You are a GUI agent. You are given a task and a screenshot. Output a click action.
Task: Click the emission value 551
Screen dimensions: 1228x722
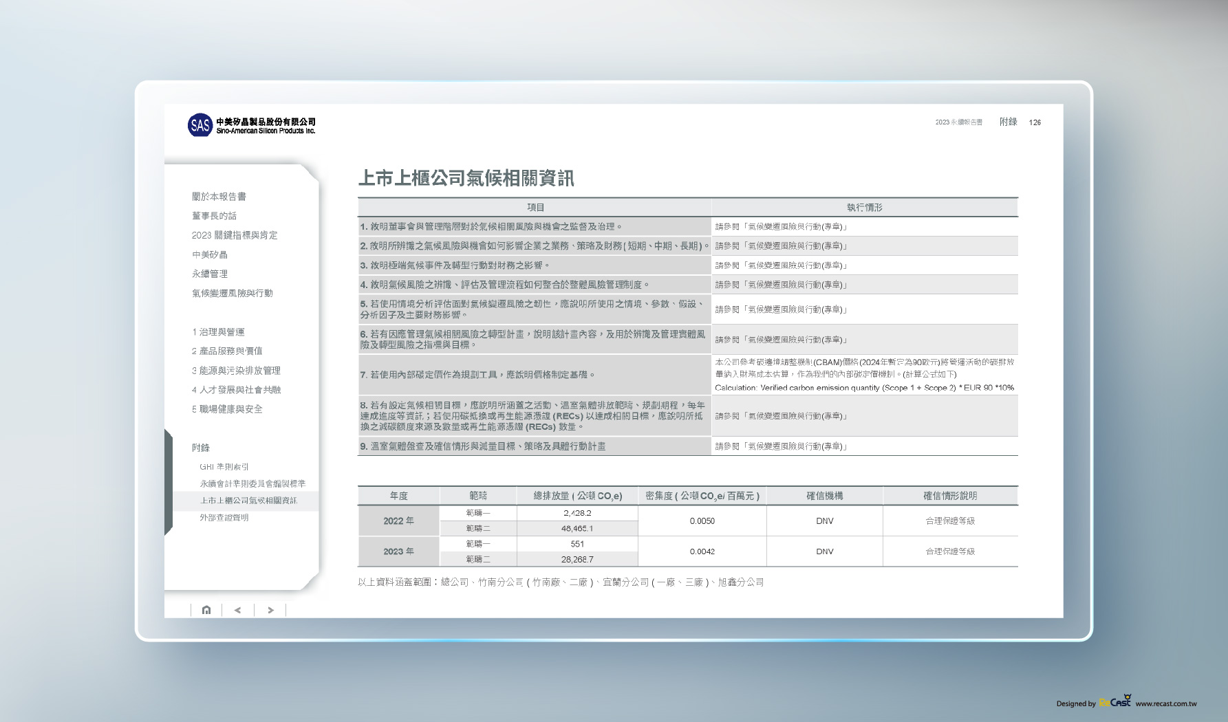577,544
